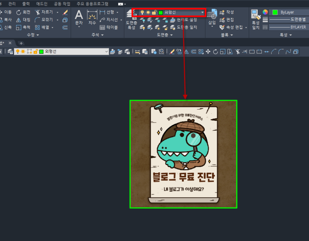This screenshot has width=309, height=241.
Task: Click the Move icon in the modify toolbar
Action: (208, 52)
